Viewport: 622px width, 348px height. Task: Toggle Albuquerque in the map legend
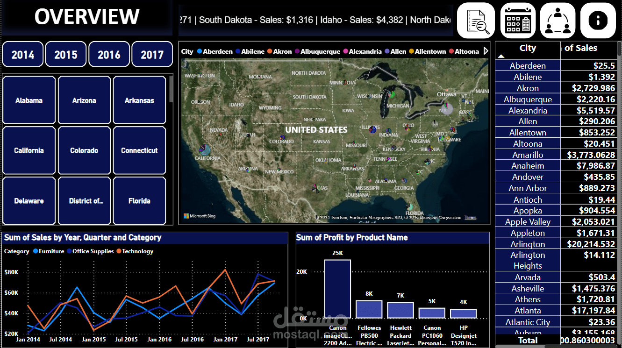click(317, 51)
